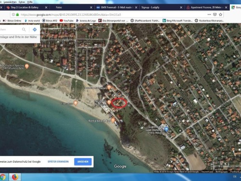Bookmark this page with the star icon

point(220,14)
